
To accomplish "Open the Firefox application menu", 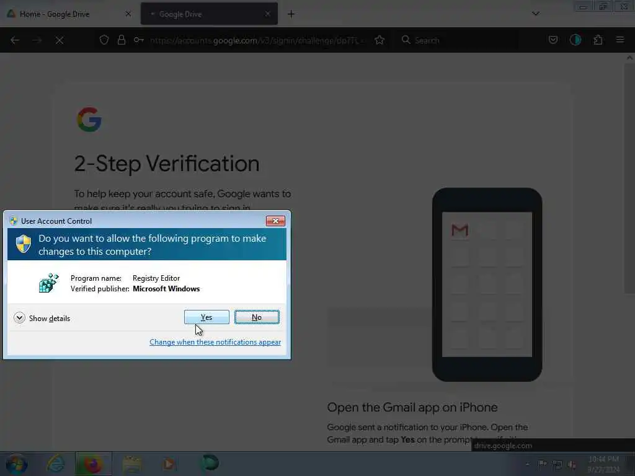I will 620,40.
